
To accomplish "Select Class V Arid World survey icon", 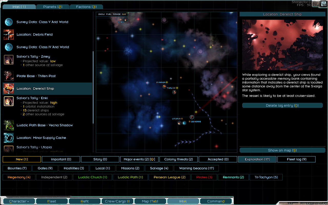I will coord(9,22).
